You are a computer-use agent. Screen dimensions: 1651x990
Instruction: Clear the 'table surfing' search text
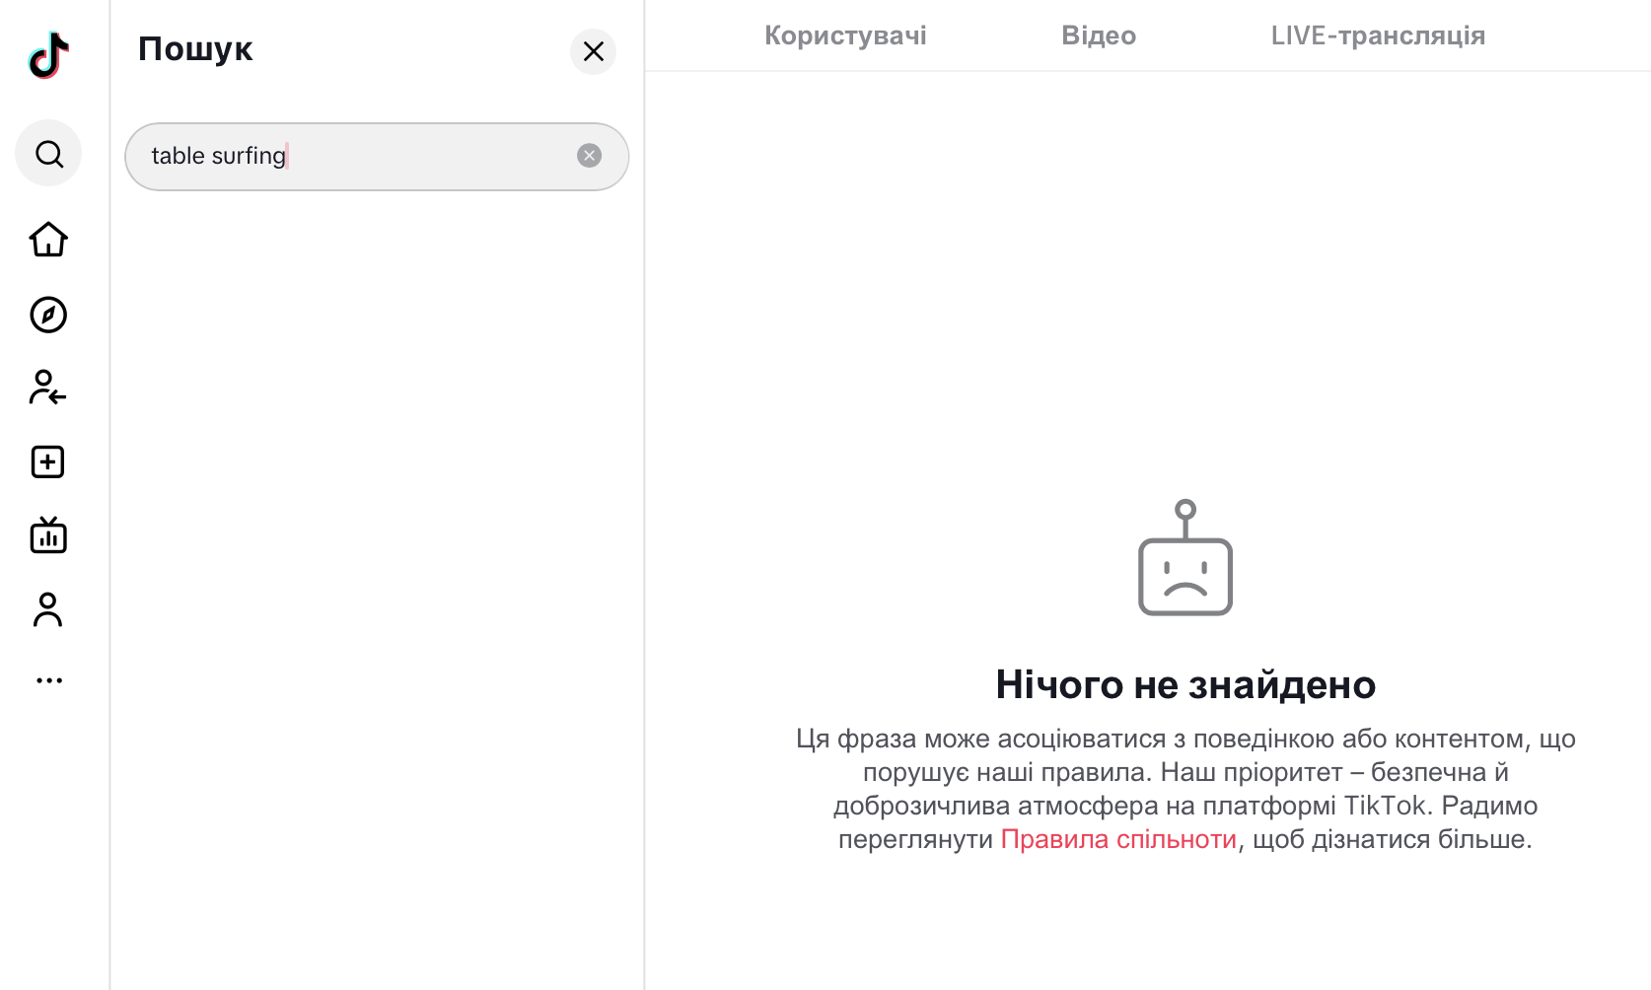click(x=589, y=156)
